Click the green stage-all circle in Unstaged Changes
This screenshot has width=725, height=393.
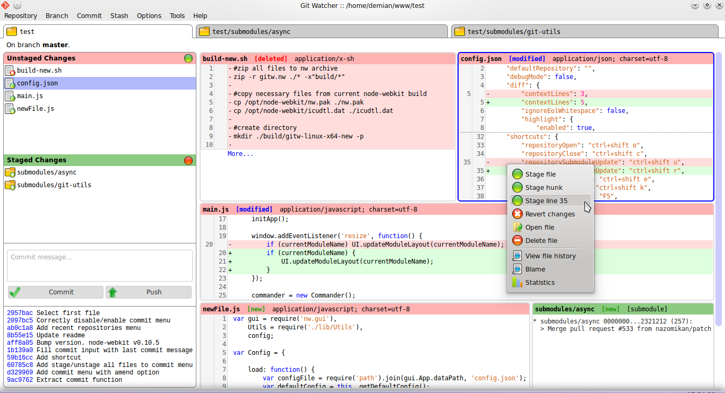coord(188,58)
